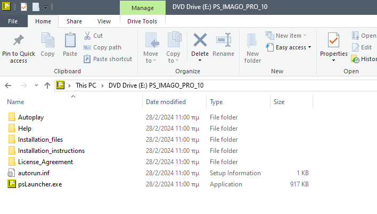Expand chevron before This PC in address bar
Screen dimensions: 377x214
tap(69, 85)
